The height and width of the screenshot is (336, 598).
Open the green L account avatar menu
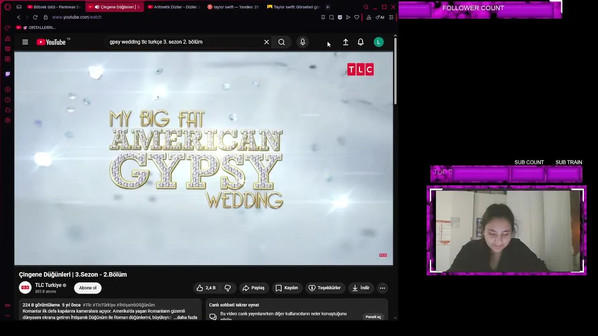click(379, 42)
